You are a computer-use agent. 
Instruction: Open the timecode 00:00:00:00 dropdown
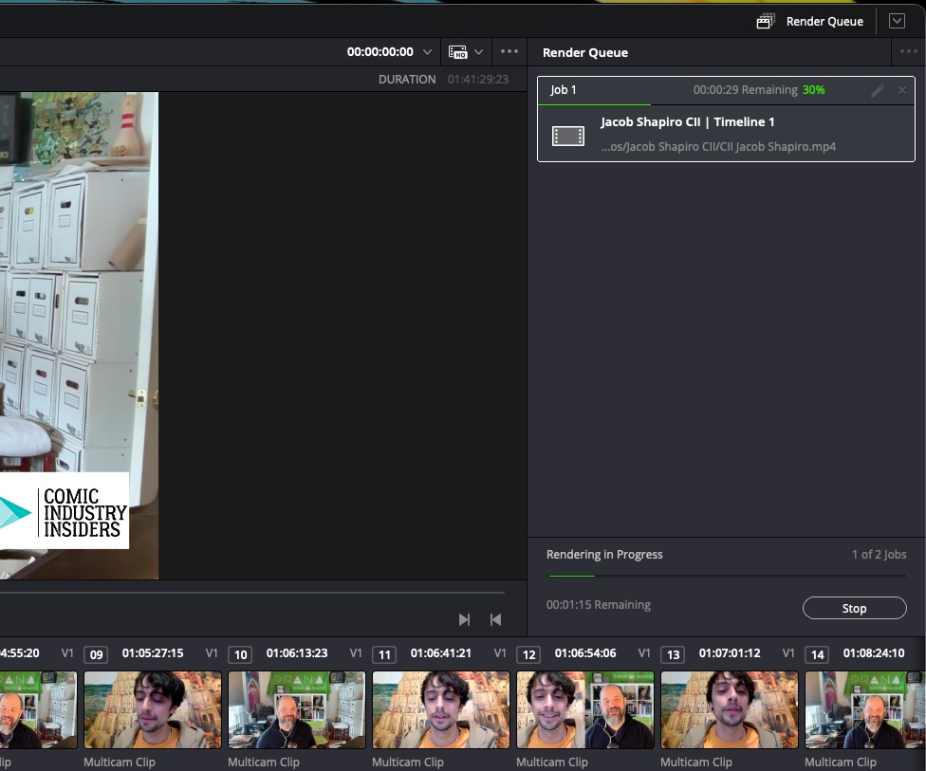tap(428, 52)
